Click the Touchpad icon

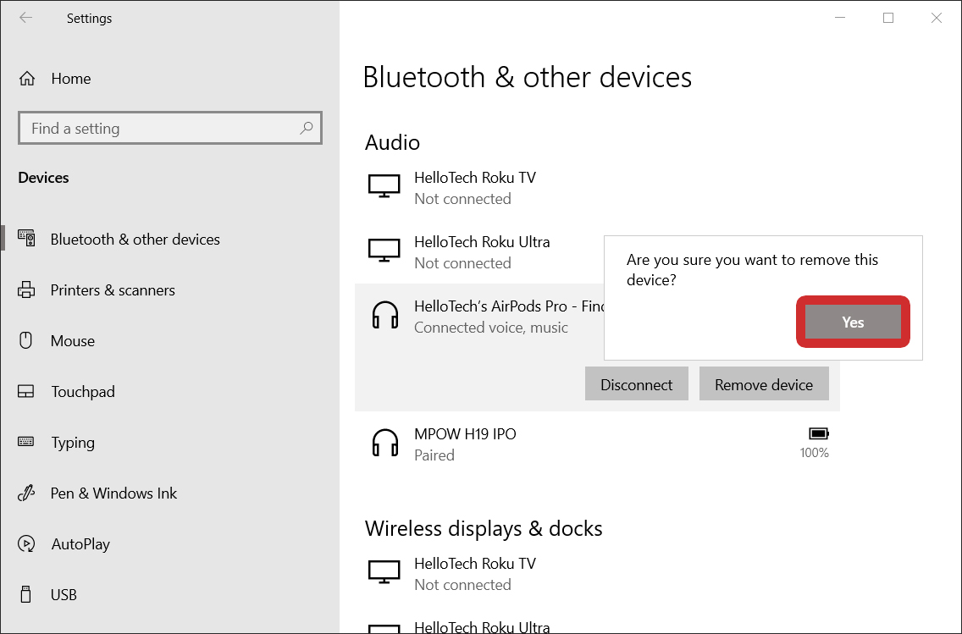(26, 391)
